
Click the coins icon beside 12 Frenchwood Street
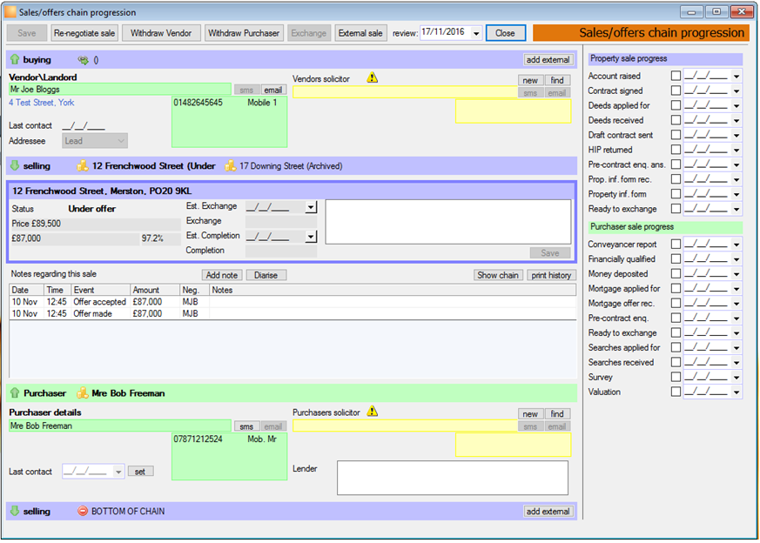(83, 165)
